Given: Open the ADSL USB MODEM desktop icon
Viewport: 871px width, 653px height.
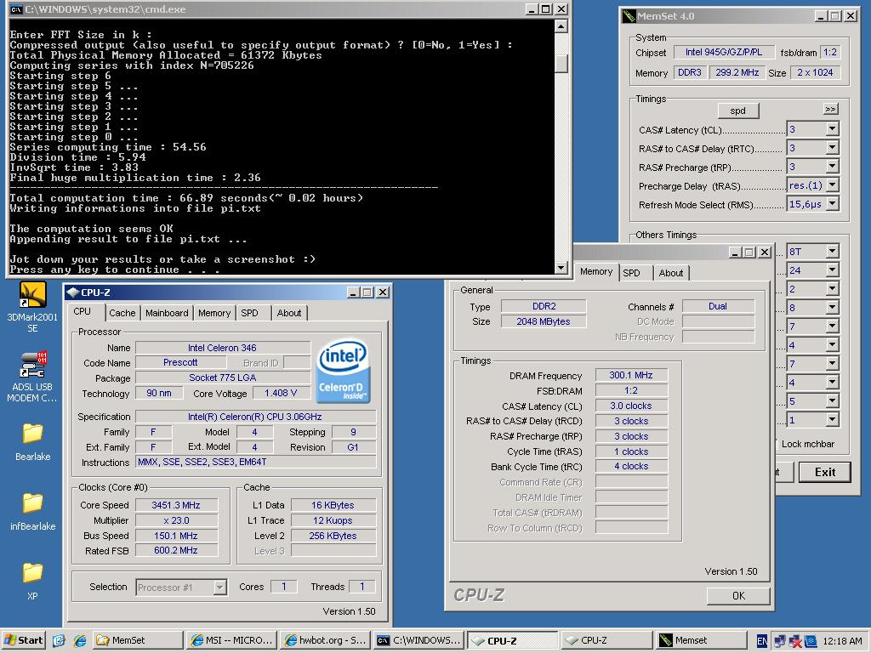Looking at the screenshot, I should (x=32, y=377).
